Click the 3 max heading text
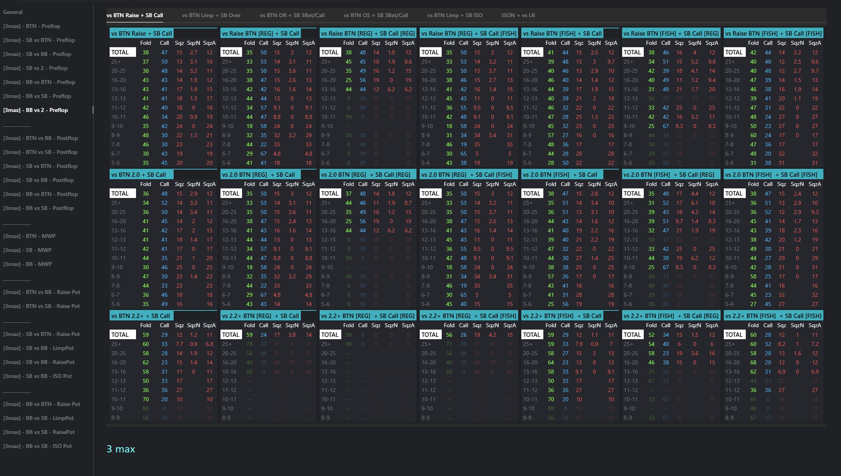This screenshot has width=841, height=476. point(121,449)
